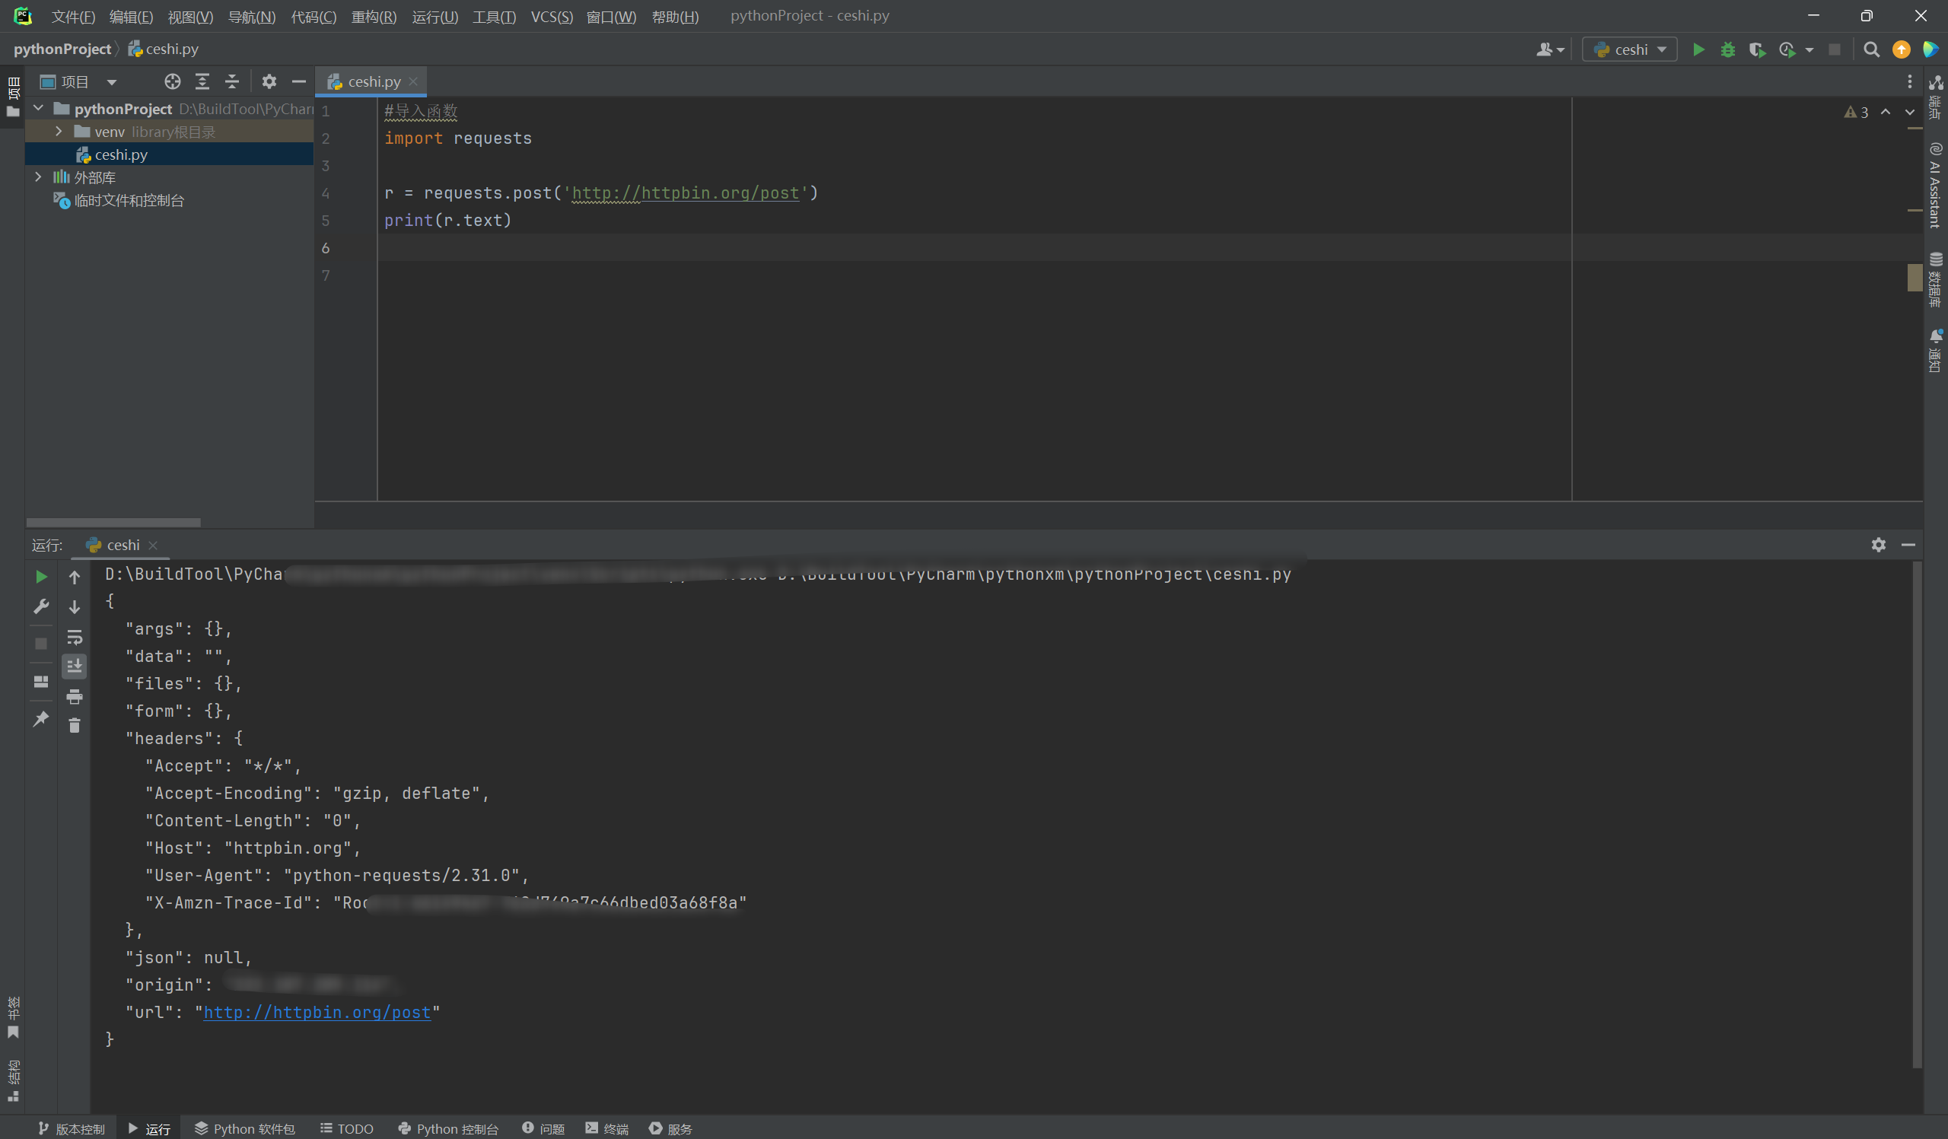Collapse all items in project tree
The height and width of the screenshot is (1139, 1948).
(232, 81)
